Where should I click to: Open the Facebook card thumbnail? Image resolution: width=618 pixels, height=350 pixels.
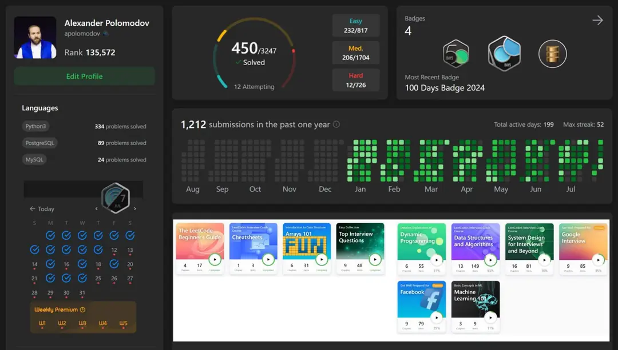coord(421,299)
